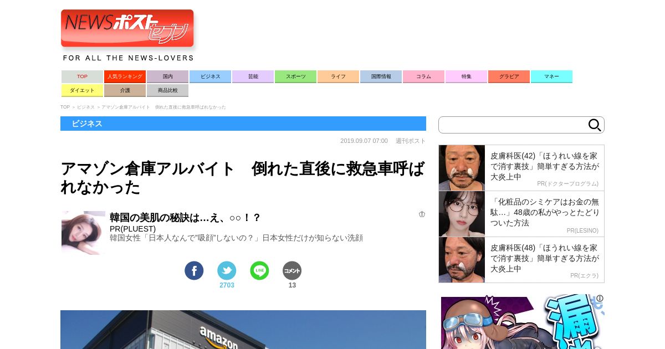Click the 週刊ポスト source label
The height and width of the screenshot is (349, 665).
[411, 141]
